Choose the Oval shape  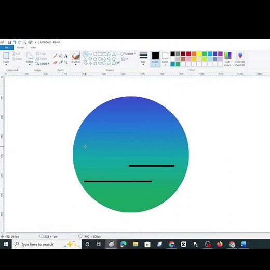point(95,54)
